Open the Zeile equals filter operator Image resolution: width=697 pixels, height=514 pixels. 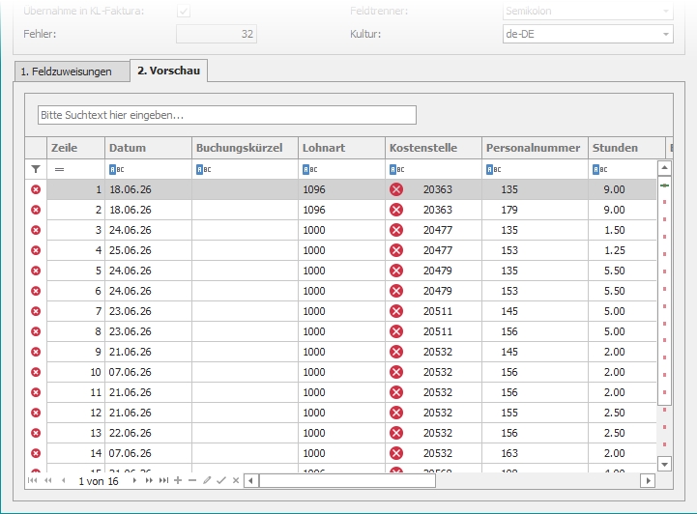[x=59, y=169]
